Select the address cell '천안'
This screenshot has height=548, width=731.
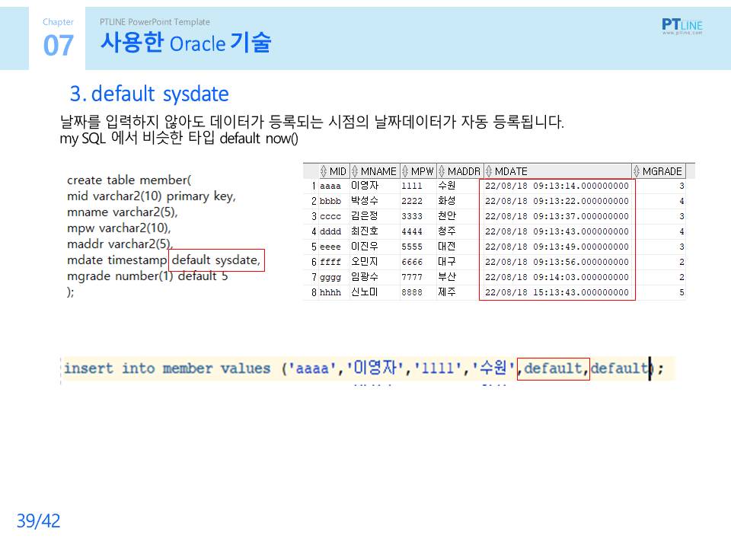(x=447, y=216)
